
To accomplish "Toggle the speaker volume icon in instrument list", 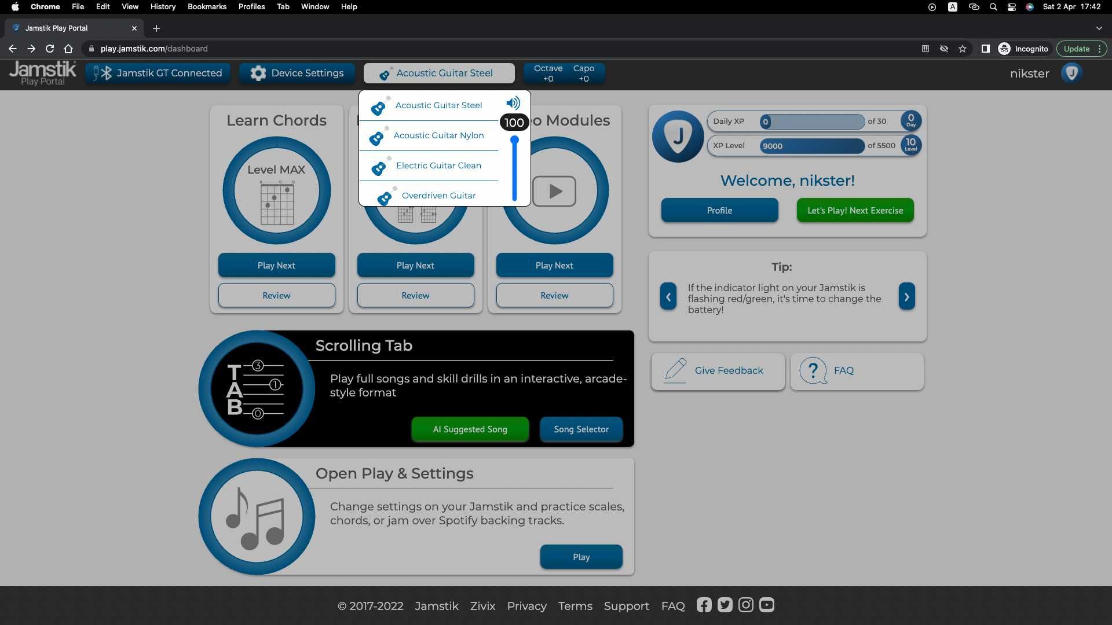I will pos(513,104).
